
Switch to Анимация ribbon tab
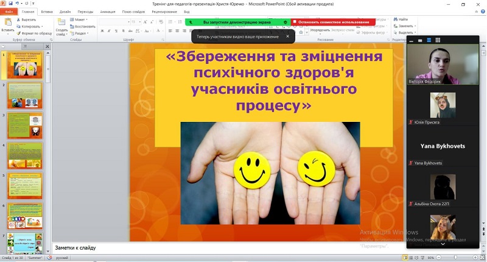(x=108, y=12)
